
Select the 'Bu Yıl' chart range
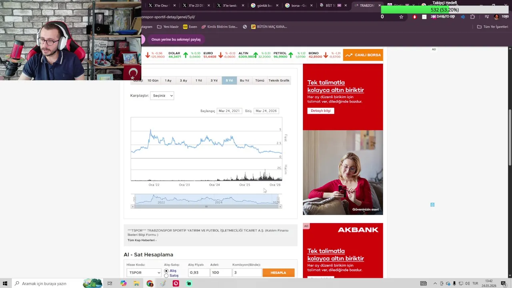244,80
